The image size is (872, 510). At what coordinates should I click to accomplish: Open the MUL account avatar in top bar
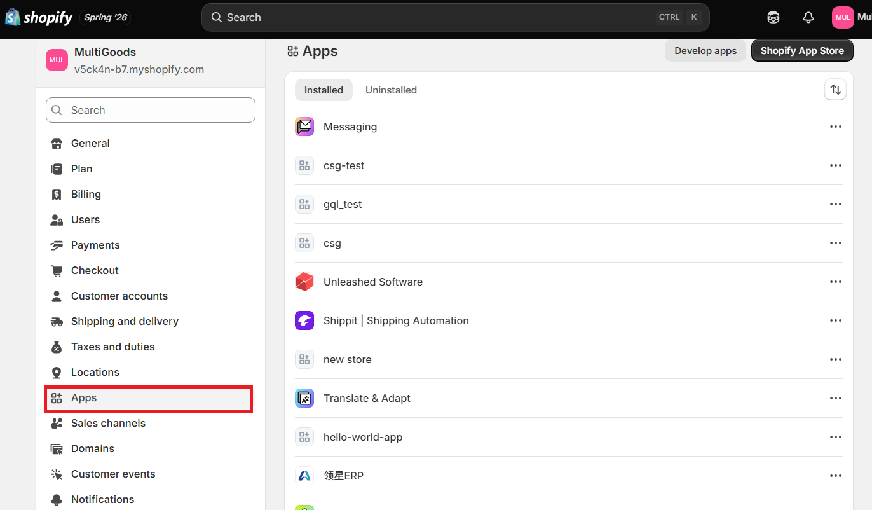tap(843, 17)
